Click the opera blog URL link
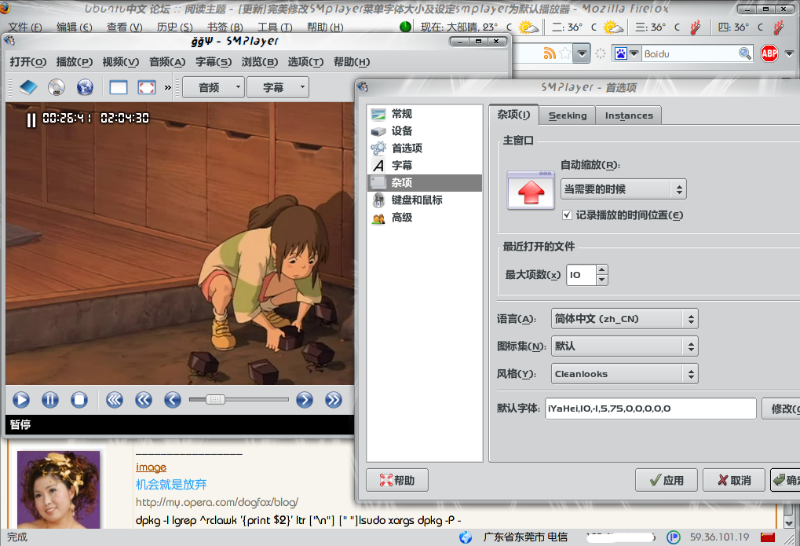800x546 pixels. [x=217, y=502]
